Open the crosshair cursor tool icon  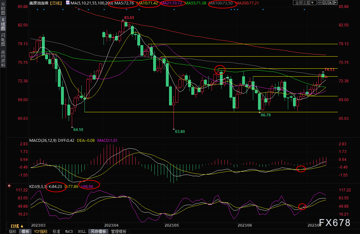click(x=320, y=3)
